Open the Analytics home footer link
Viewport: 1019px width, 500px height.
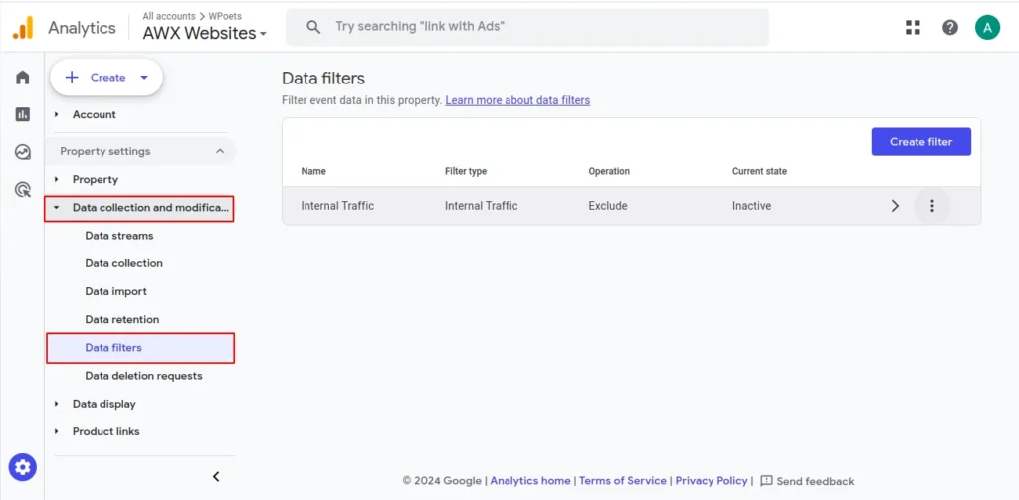click(x=530, y=481)
